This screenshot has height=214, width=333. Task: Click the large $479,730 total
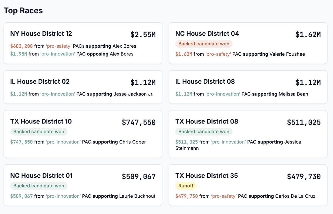pos(304,177)
